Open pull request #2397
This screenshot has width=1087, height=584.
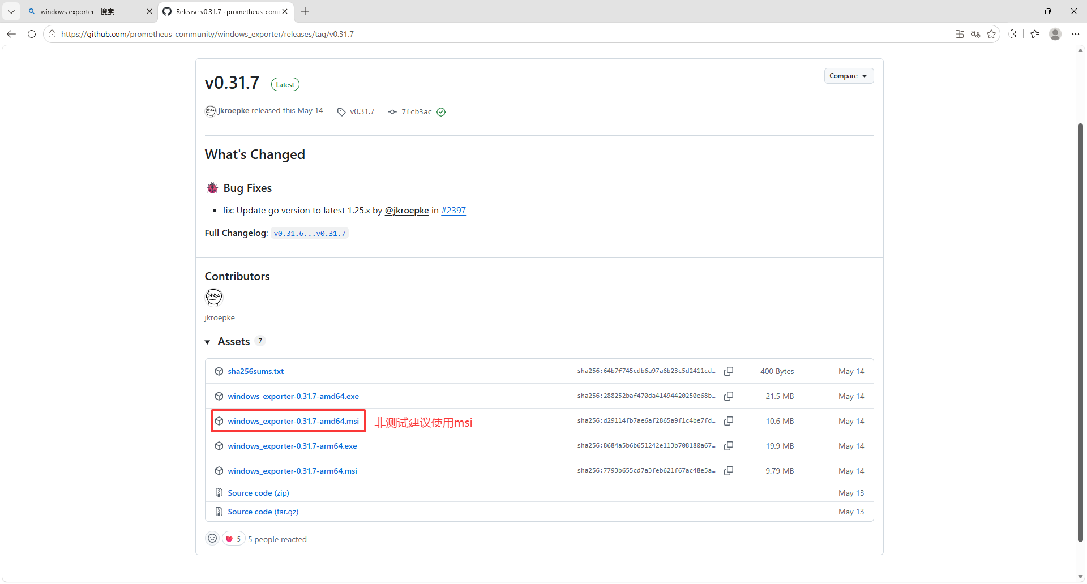(453, 211)
